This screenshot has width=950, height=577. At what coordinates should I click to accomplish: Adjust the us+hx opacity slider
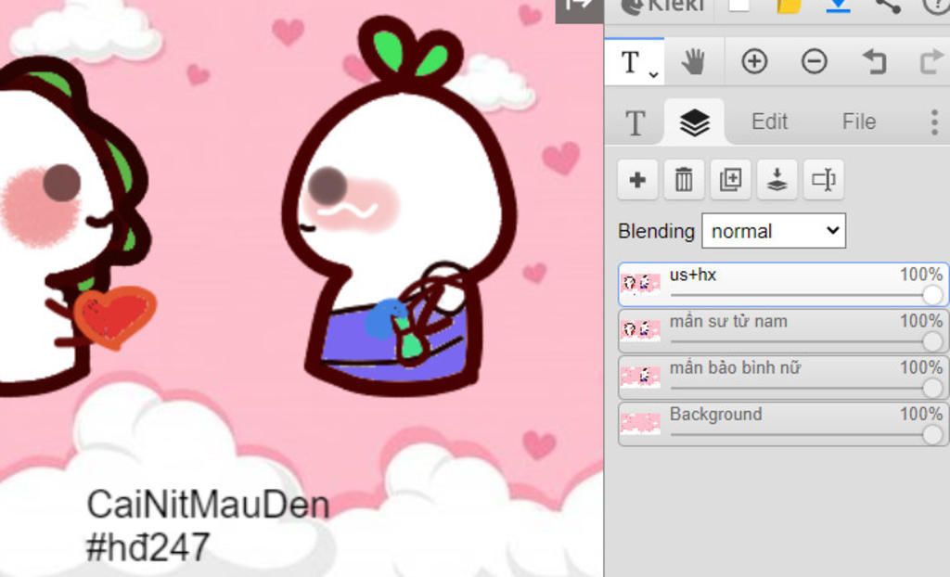[806, 295]
